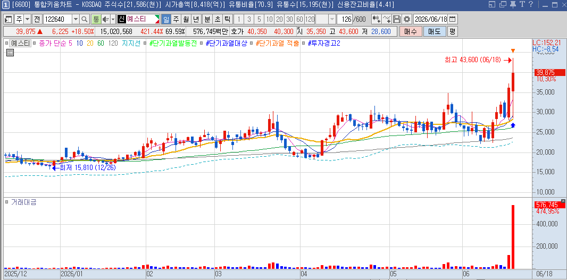Select the 년 yearly period tab
567x280 pixels.
point(196,19)
